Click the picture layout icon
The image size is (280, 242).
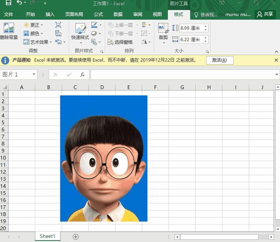click(94, 42)
